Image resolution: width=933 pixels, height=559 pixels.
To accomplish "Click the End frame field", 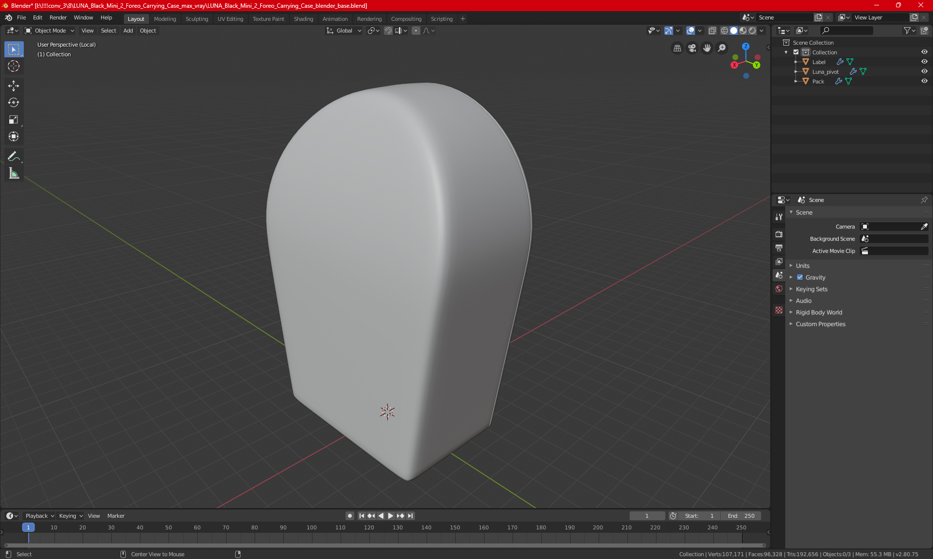I will [x=741, y=516].
